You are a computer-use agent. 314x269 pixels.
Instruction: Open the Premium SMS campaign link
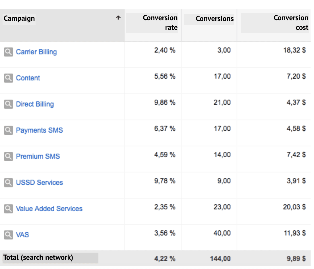[38, 157]
